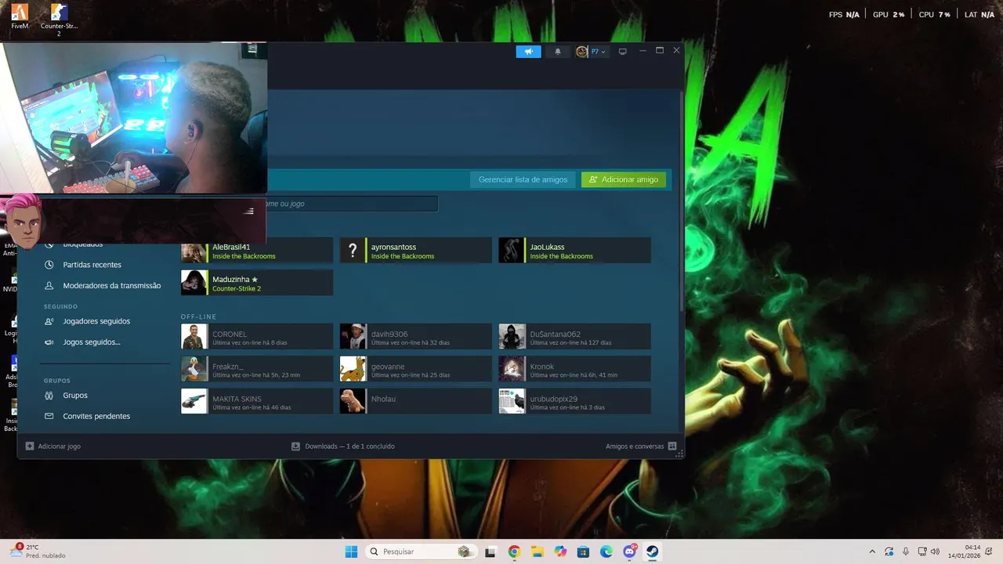Open friend ayronsantoss profile
1003x564 pixels.
(x=416, y=251)
